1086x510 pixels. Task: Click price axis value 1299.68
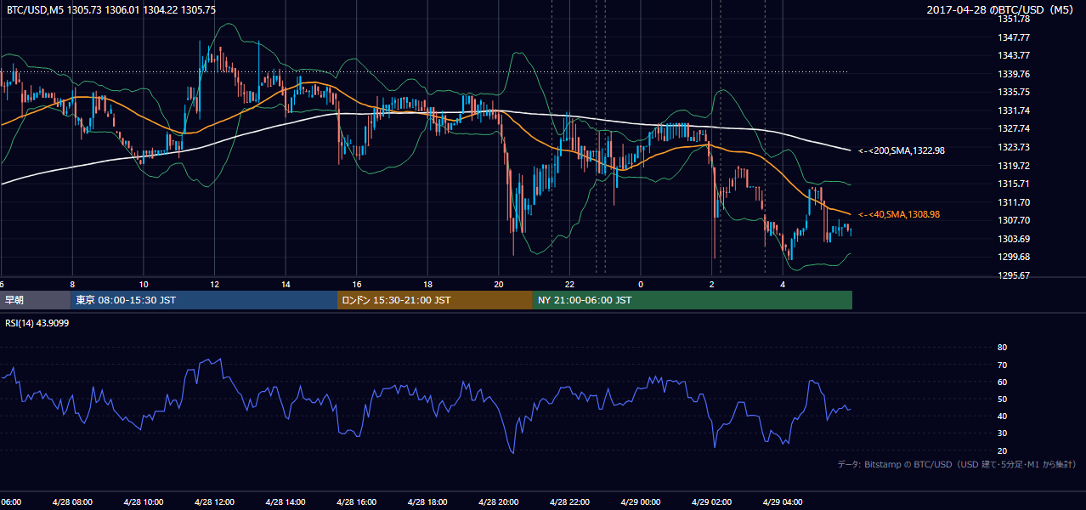coord(1014,257)
